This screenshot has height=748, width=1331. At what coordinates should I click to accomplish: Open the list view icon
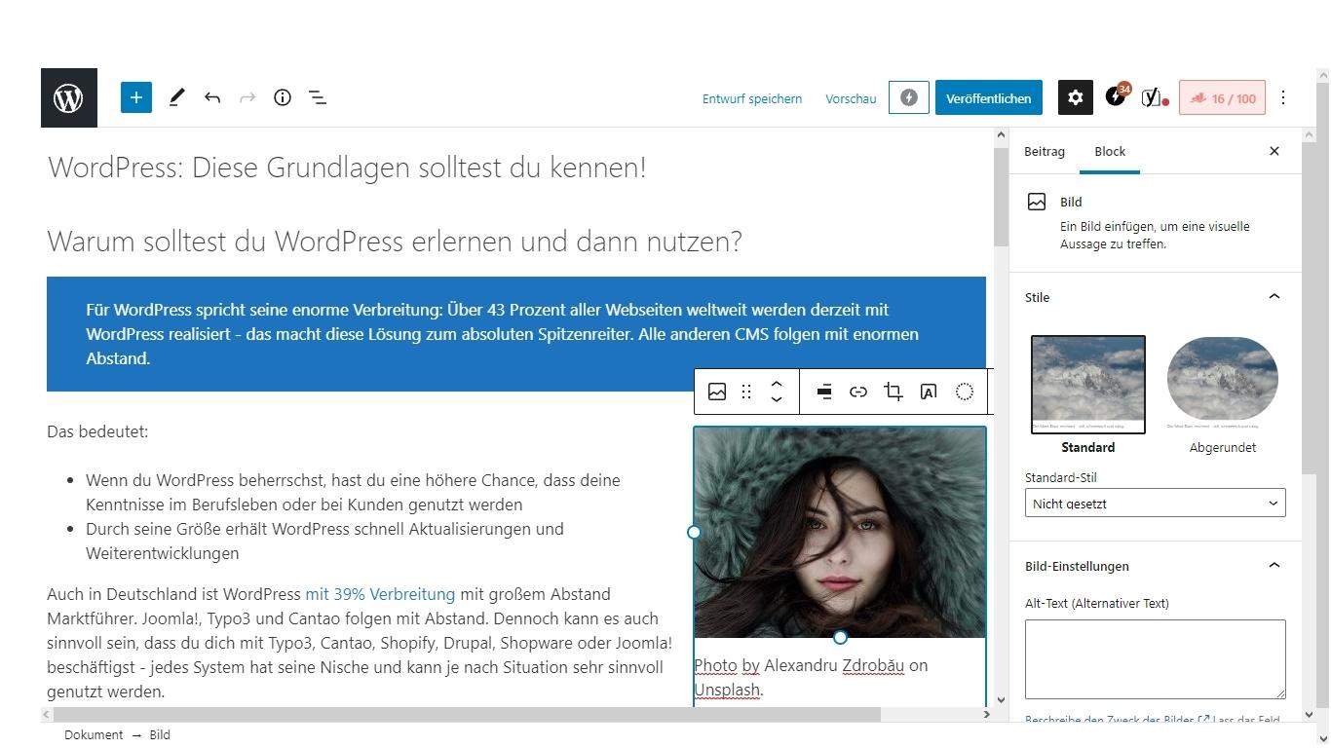[x=318, y=97]
